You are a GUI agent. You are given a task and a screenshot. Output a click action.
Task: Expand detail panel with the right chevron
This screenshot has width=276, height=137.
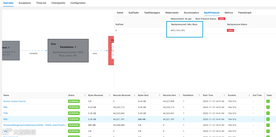(x=113, y=47)
